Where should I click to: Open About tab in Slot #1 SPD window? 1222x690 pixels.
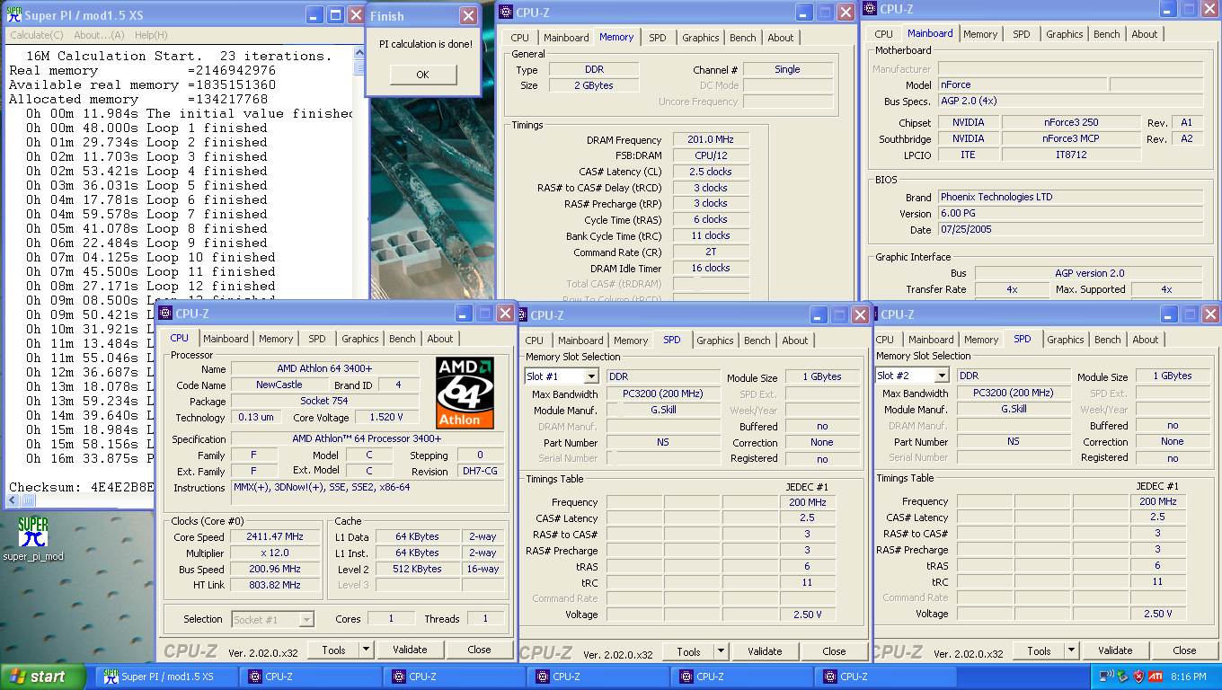click(x=795, y=341)
